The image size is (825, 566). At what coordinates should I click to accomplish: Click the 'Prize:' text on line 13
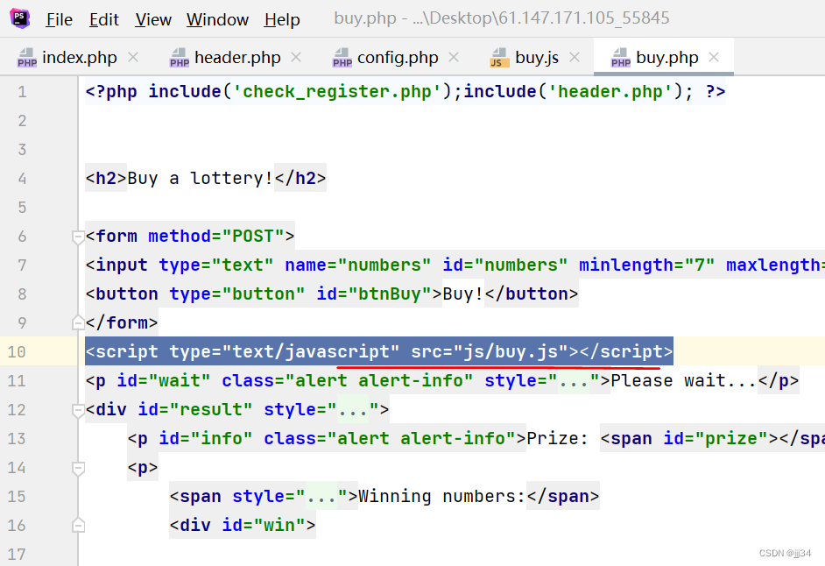click(558, 439)
